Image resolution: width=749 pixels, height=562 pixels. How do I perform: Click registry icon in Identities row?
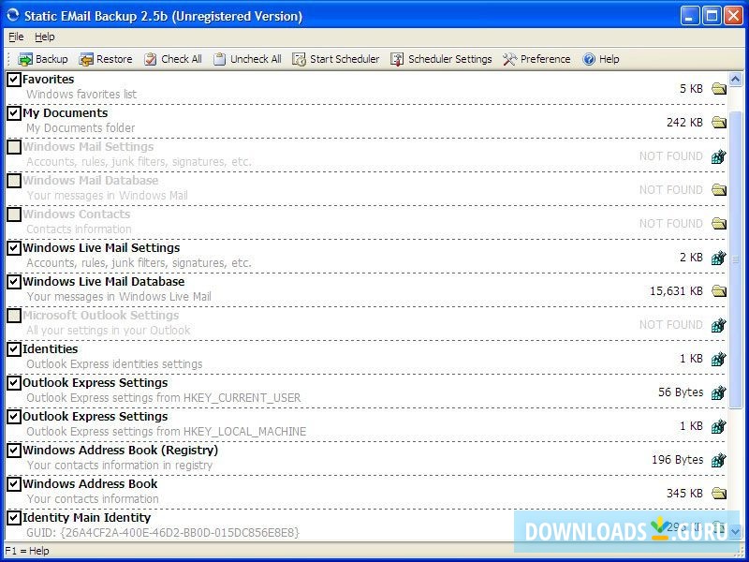click(719, 359)
